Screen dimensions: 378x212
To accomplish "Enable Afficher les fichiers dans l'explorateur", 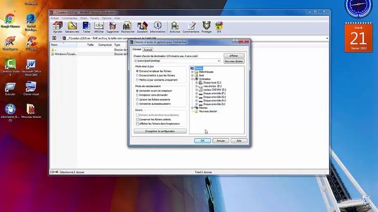I will (137, 124).
